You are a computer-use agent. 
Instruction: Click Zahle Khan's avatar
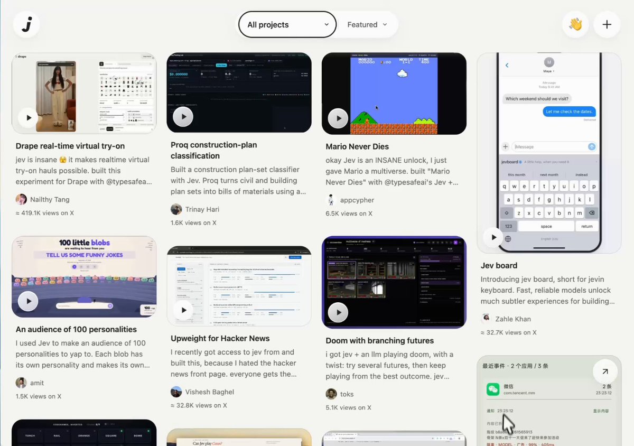[x=487, y=319]
